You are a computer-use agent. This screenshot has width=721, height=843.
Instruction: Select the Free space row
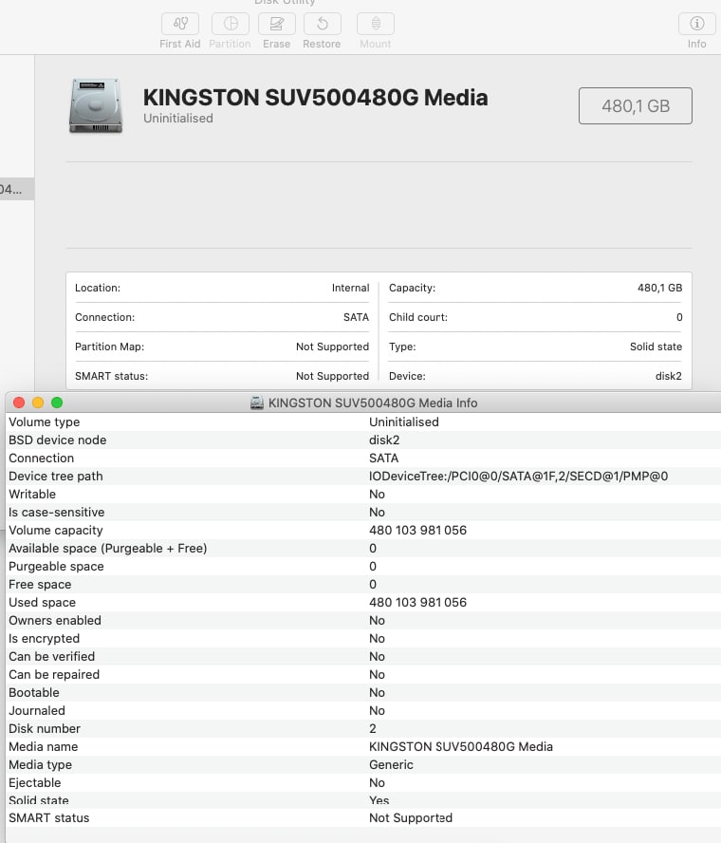tap(363, 585)
